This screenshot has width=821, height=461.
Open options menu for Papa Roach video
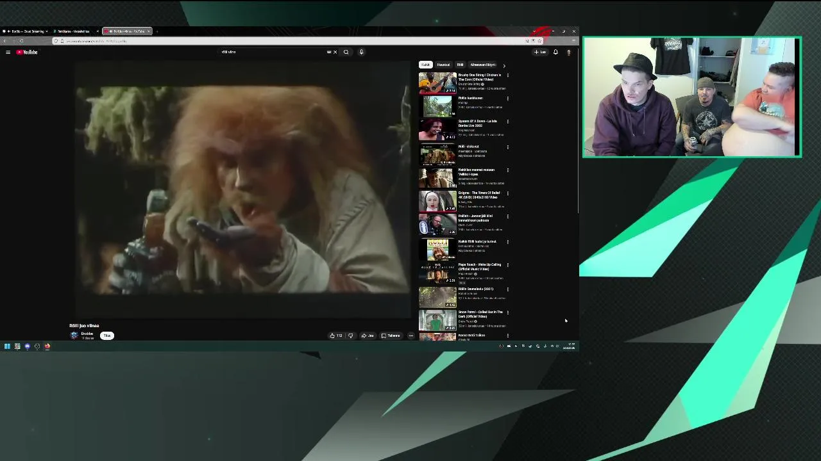(507, 265)
